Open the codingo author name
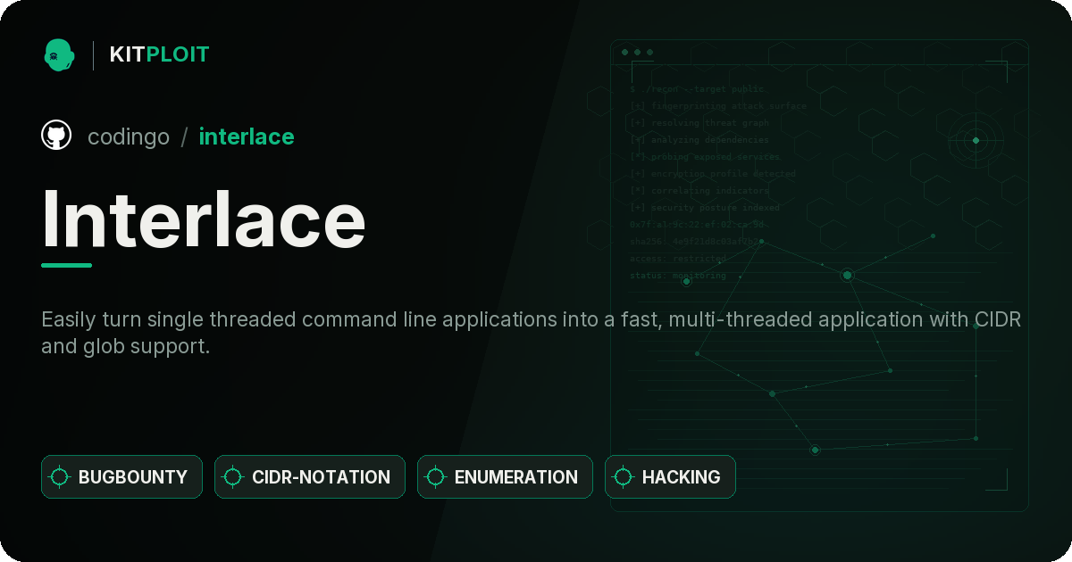The image size is (1072, 562). pos(129,136)
